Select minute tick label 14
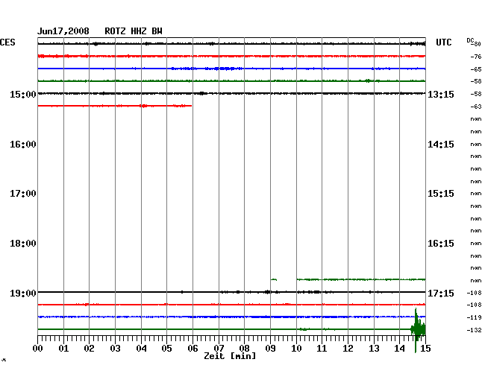 (400, 349)
